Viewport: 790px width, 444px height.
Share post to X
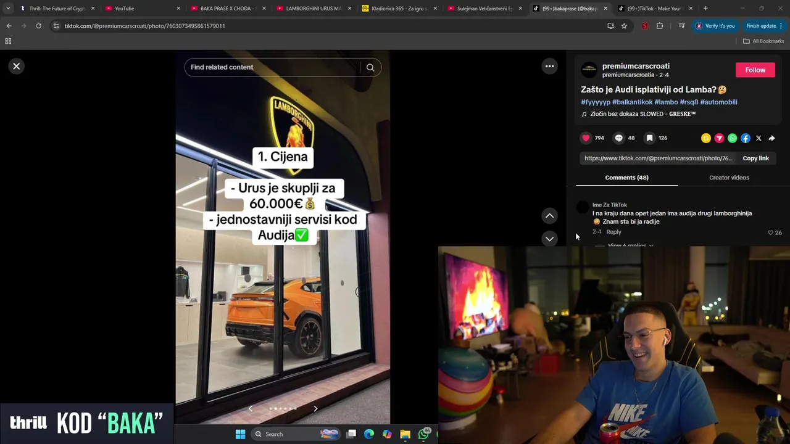point(759,138)
